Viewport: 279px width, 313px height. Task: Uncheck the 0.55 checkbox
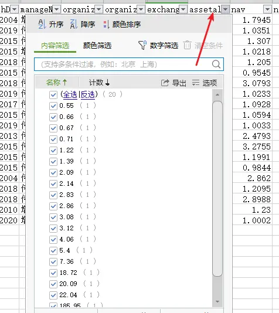[x=53, y=106]
